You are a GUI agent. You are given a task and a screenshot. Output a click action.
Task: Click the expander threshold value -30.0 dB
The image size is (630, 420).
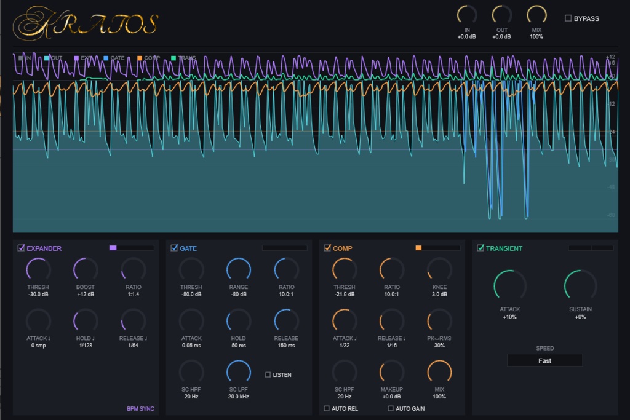point(38,295)
